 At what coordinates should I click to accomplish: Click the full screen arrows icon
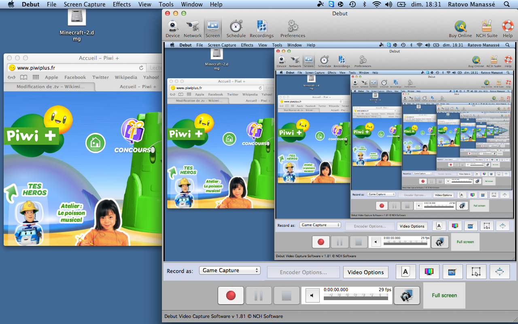tap(499, 272)
